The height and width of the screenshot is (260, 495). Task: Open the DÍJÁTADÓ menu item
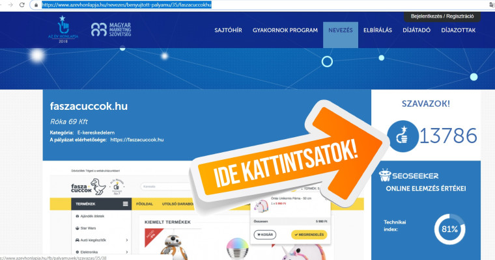416,31
